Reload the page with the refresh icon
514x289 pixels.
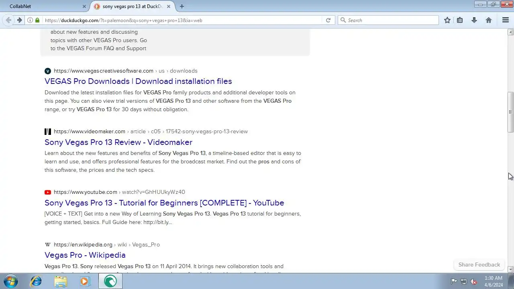pyautogui.click(x=328, y=20)
